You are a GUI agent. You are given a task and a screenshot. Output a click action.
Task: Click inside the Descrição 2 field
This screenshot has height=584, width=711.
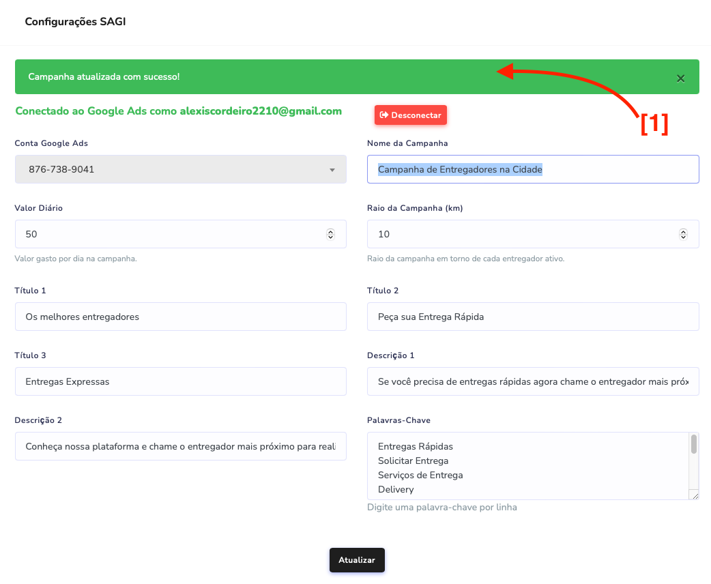pyautogui.click(x=180, y=446)
